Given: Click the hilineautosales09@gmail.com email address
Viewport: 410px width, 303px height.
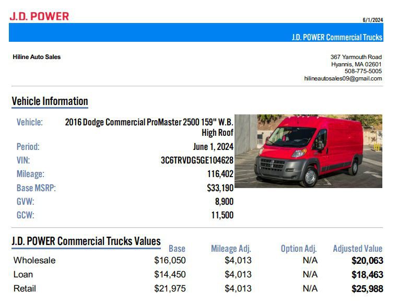Looking at the screenshot, I should tap(343, 78).
